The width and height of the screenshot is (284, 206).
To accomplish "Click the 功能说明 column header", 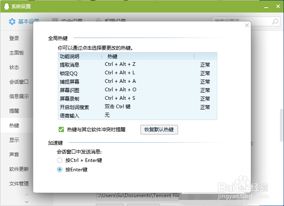I will [80, 57].
